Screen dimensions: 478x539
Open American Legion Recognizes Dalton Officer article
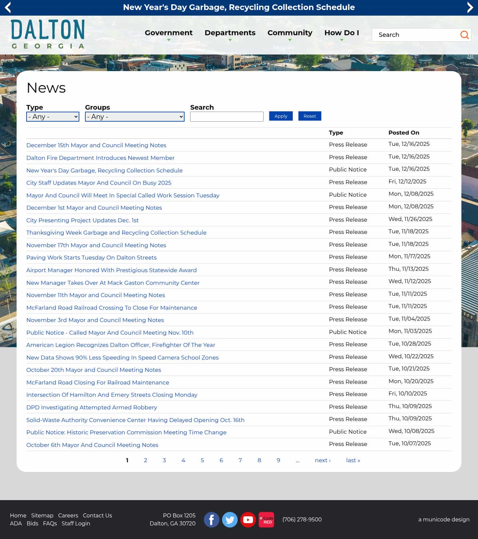pos(120,345)
